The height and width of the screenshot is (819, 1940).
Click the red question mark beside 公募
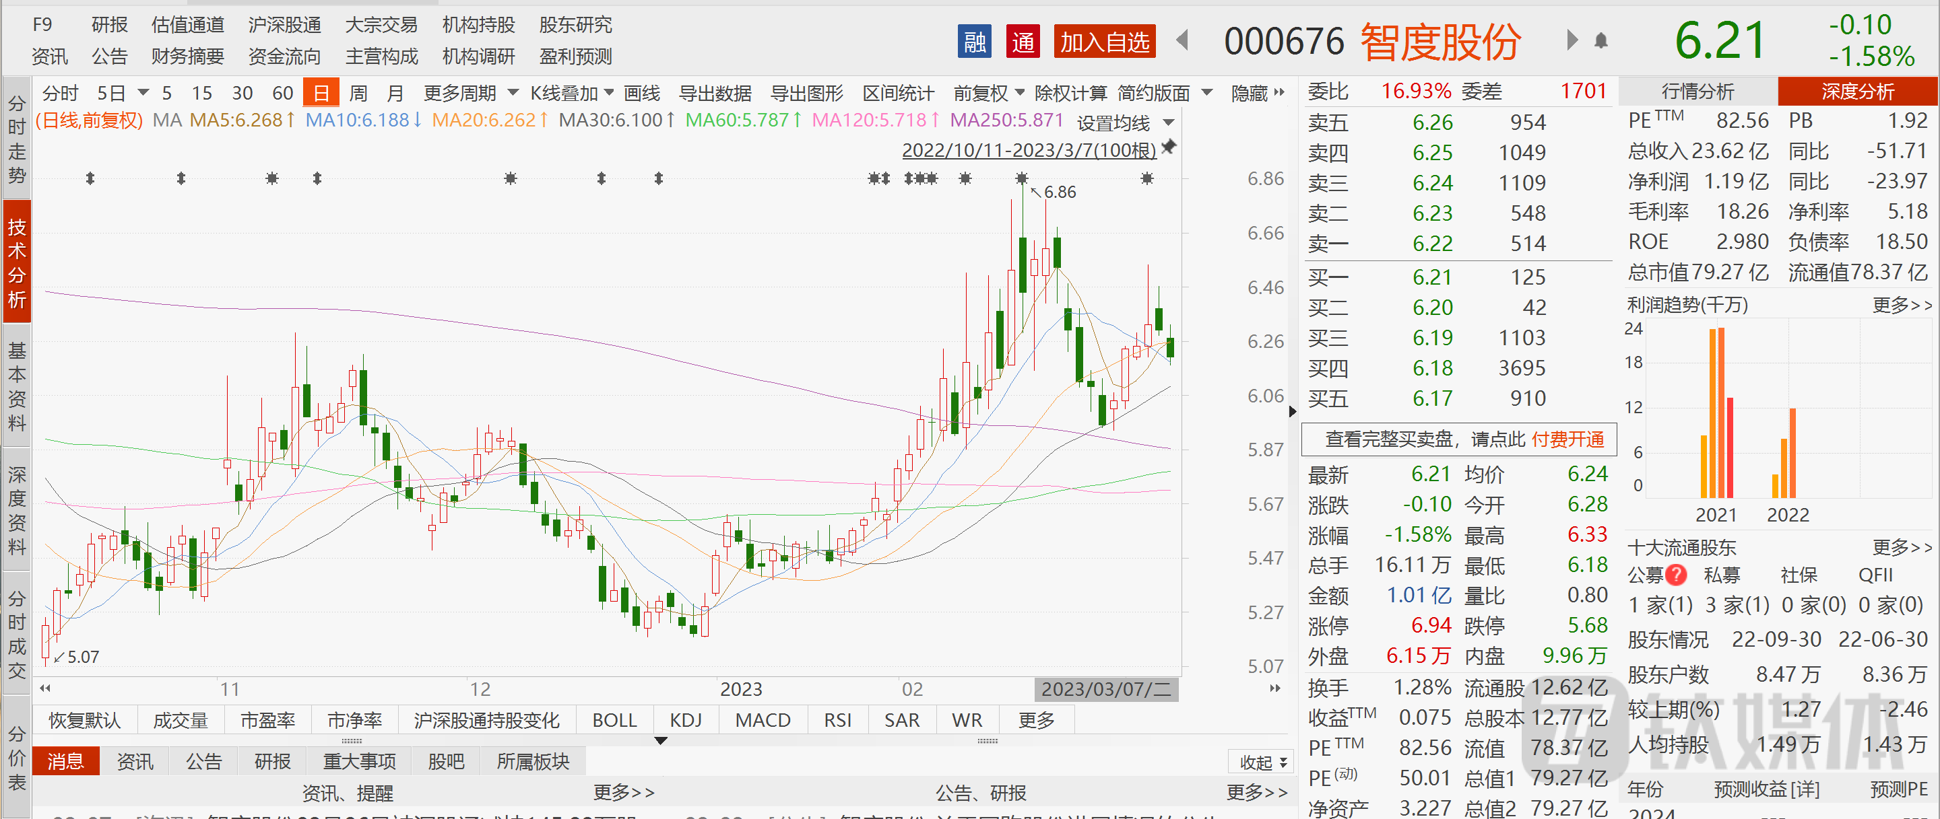[x=1677, y=575]
